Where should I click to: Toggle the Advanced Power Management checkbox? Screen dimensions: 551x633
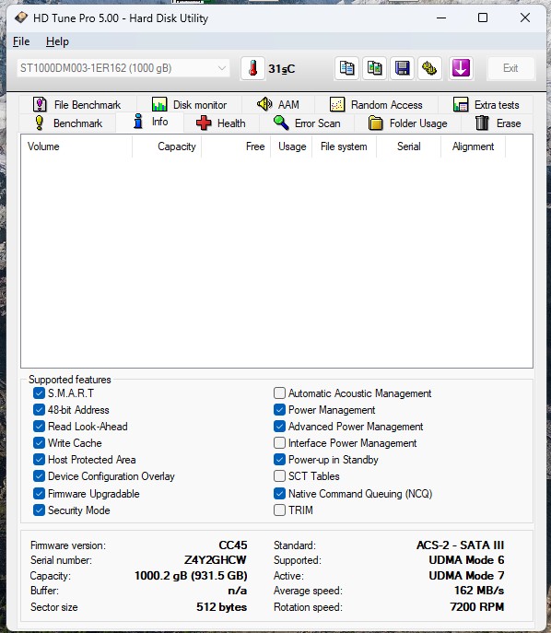279,427
